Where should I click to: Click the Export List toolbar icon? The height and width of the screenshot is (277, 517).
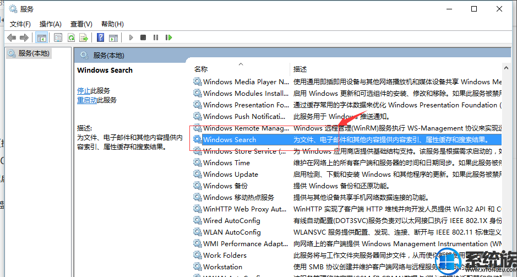click(x=84, y=37)
